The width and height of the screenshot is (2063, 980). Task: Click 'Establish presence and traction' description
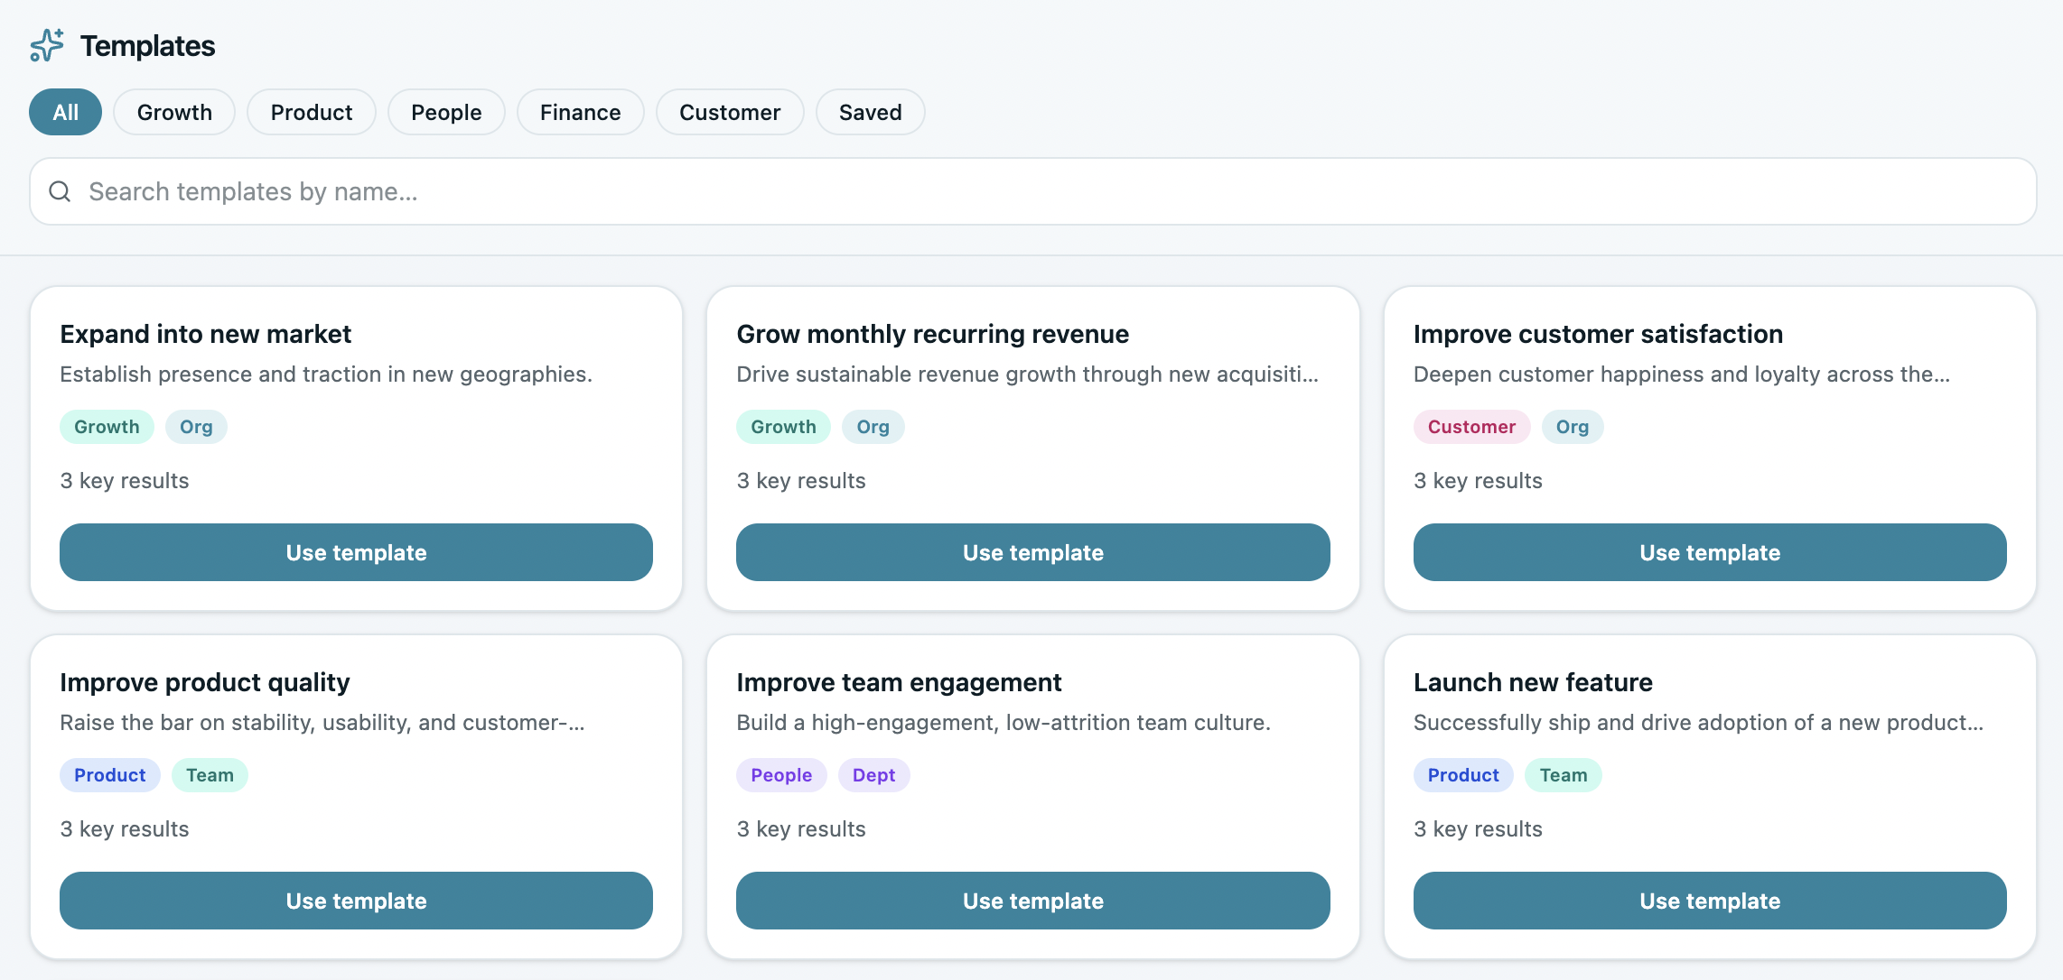[x=326, y=374]
